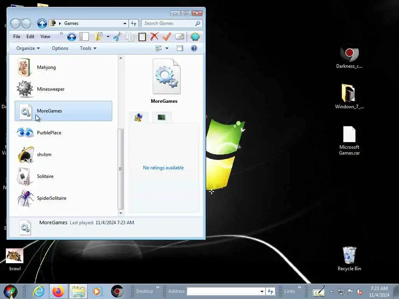Click the refresh button beside the address bar
The image size is (399, 299).
pyautogui.click(x=134, y=23)
